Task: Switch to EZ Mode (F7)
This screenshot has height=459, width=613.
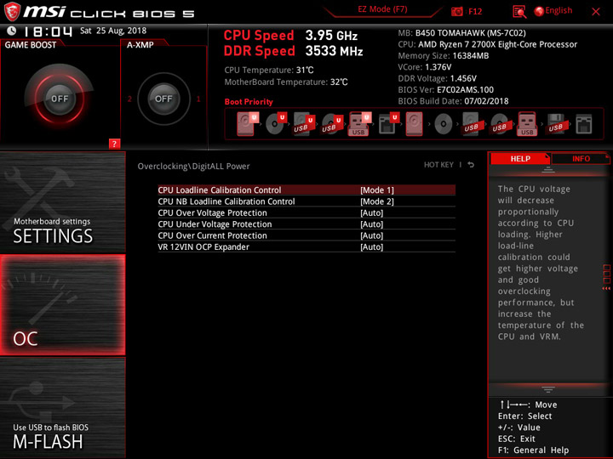Action: tap(382, 9)
